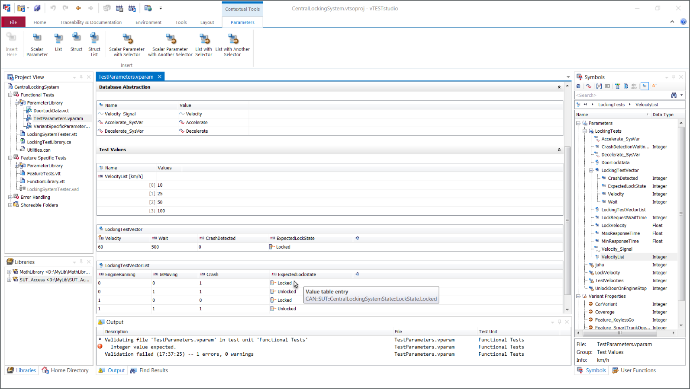Click the 'Integer value expected.' error message
Viewport: 690px width, 389px height.
pos(143,347)
